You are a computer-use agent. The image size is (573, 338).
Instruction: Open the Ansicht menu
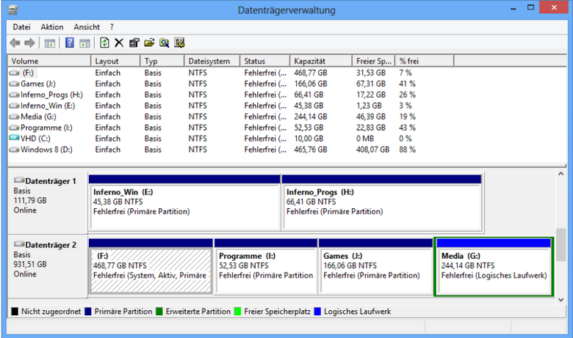pyautogui.click(x=87, y=27)
